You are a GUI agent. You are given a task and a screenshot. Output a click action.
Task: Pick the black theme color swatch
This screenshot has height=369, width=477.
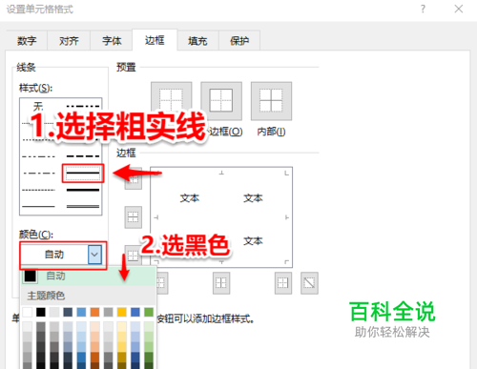pos(41,312)
